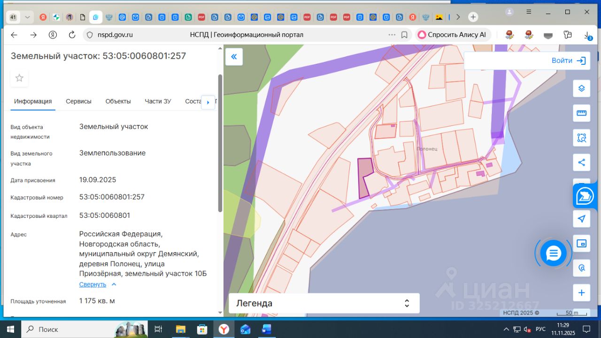This screenshot has width=601, height=338.
Task: Bookmark the page in address bar
Action: [x=404, y=35]
